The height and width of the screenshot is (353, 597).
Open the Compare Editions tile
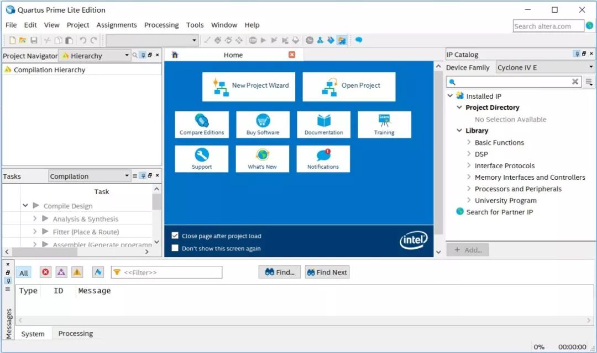click(x=202, y=125)
